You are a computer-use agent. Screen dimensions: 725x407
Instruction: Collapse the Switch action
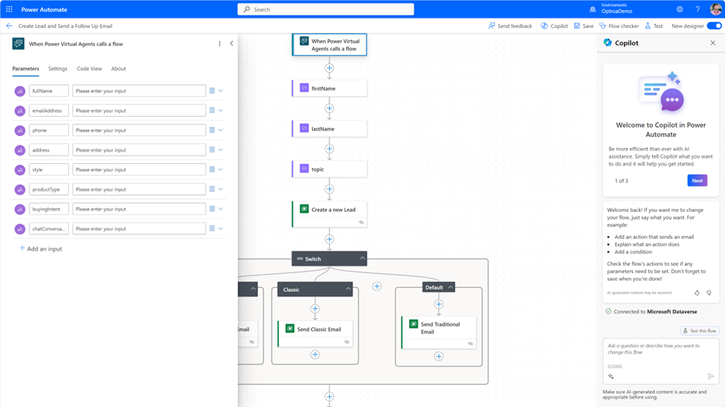click(x=362, y=258)
